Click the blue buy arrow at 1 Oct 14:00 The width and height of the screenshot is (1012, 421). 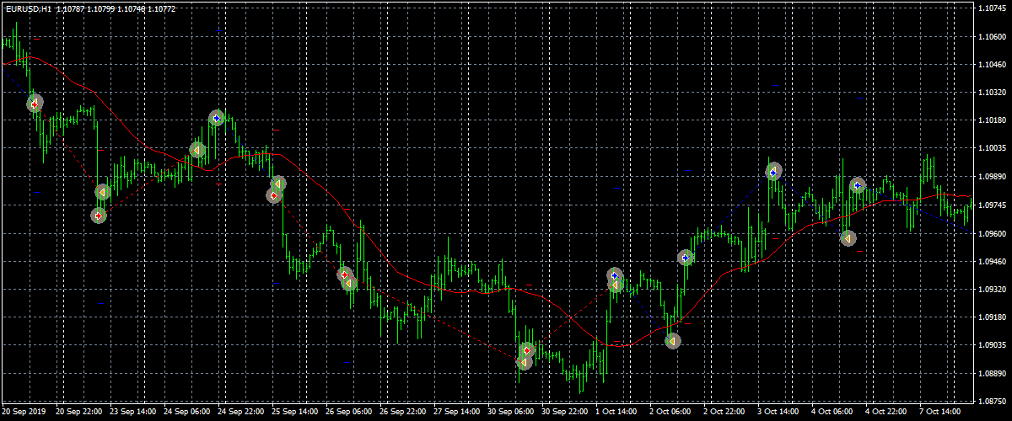615,275
